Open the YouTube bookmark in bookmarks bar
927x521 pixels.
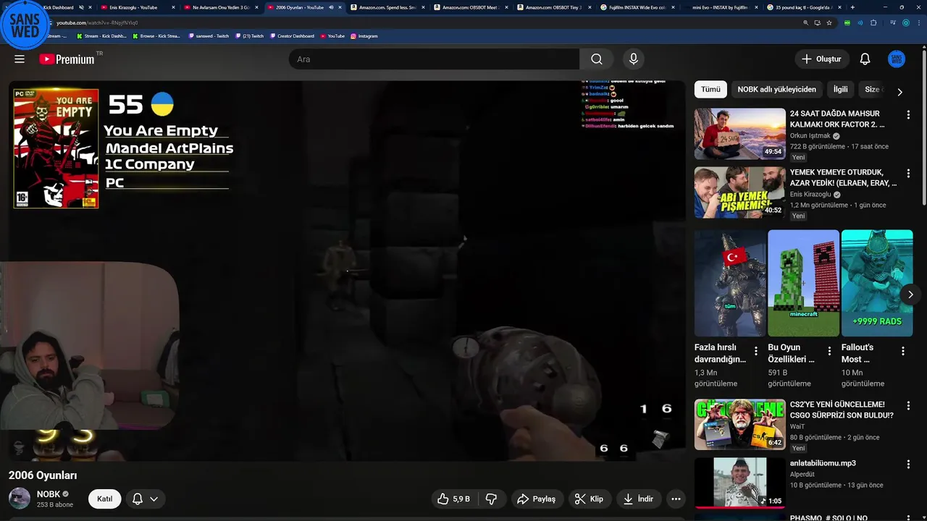click(332, 35)
